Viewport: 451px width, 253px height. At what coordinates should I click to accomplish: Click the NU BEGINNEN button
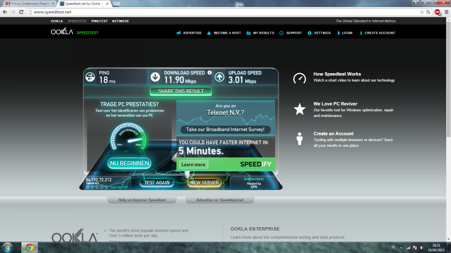pos(130,163)
